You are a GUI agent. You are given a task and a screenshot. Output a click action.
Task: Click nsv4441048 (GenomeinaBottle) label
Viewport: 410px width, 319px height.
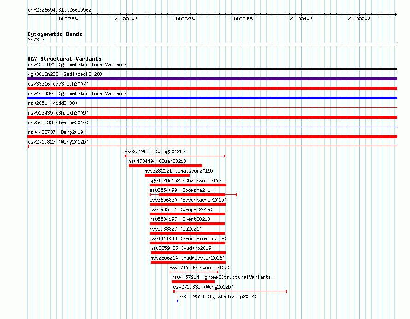pos(188,238)
